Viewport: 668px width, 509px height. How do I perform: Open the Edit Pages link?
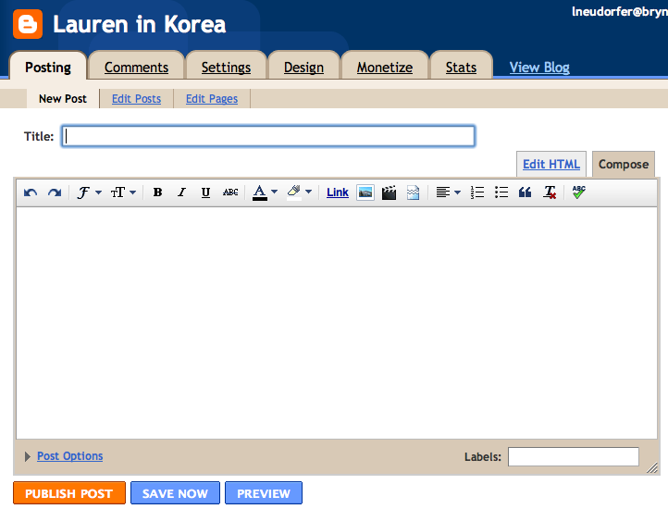click(212, 99)
